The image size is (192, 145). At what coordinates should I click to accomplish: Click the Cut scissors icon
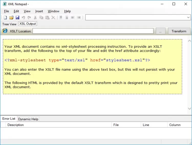(x=35, y=17)
